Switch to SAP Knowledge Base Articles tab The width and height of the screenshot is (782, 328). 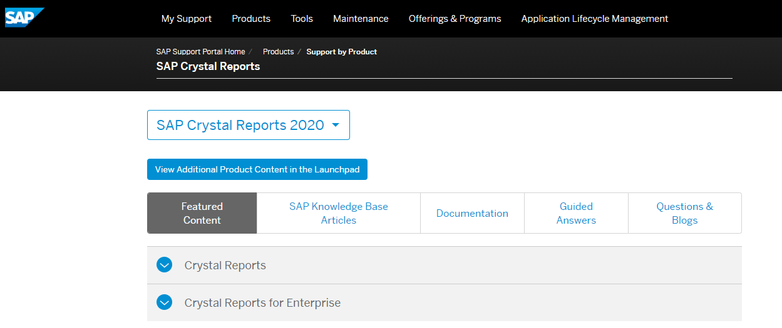338,213
